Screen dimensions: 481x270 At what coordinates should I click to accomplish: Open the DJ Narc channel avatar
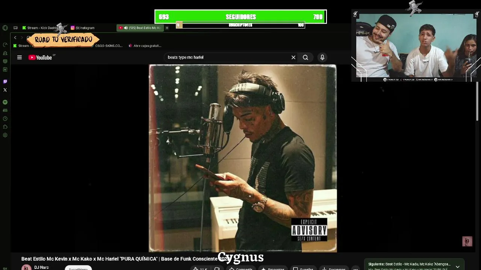(x=26, y=267)
